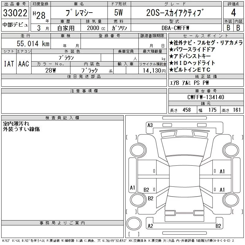Select the width value 175
This screenshot has height=245, width=245.
tap(212, 110)
